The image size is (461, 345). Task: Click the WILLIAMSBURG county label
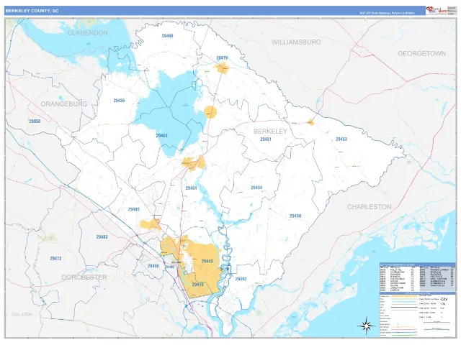296,42
